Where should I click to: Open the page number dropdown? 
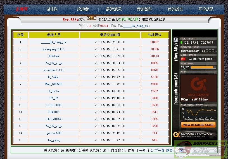pyautogui.click(x=179, y=150)
